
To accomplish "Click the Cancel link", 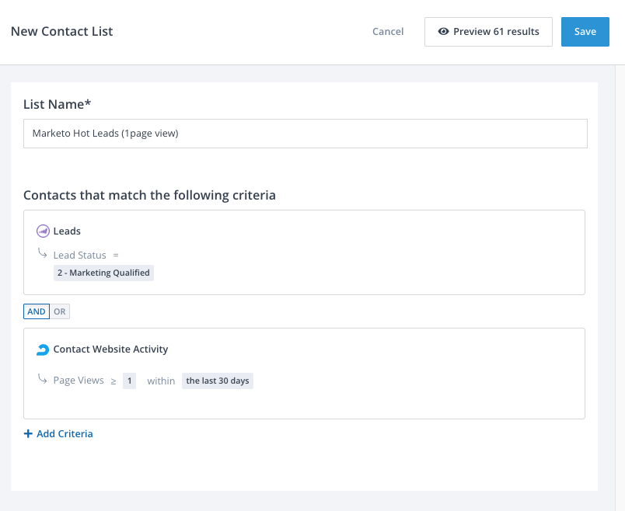I will [x=388, y=32].
